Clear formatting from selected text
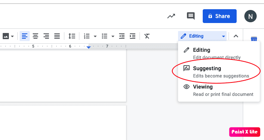 tap(147, 36)
